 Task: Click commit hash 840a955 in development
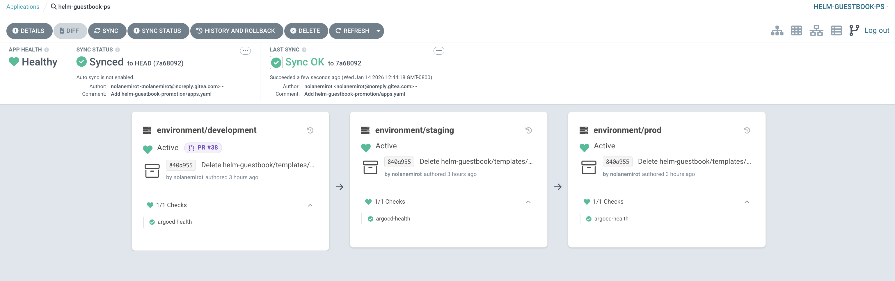click(181, 165)
